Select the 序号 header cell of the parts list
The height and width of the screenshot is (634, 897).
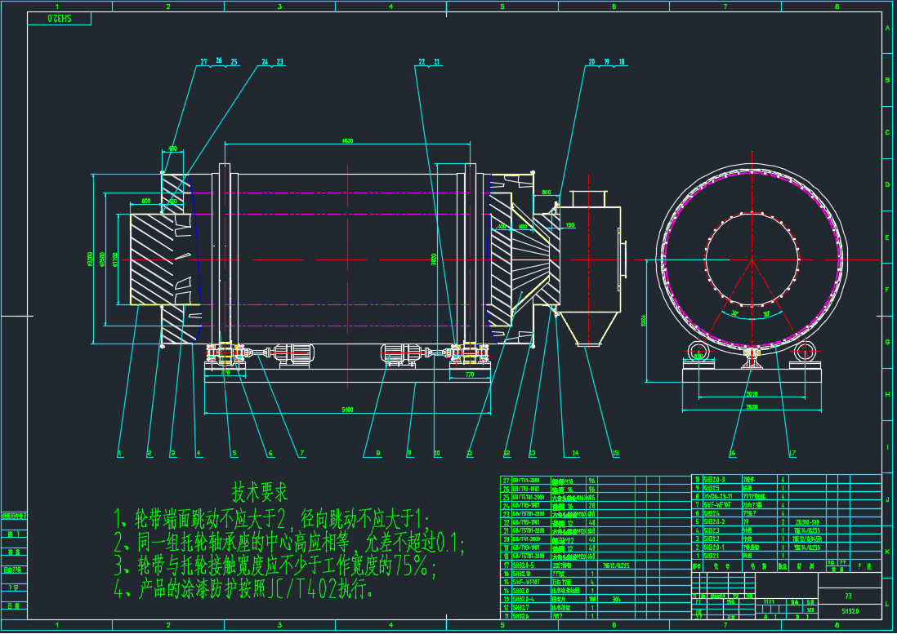click(697, 566)
